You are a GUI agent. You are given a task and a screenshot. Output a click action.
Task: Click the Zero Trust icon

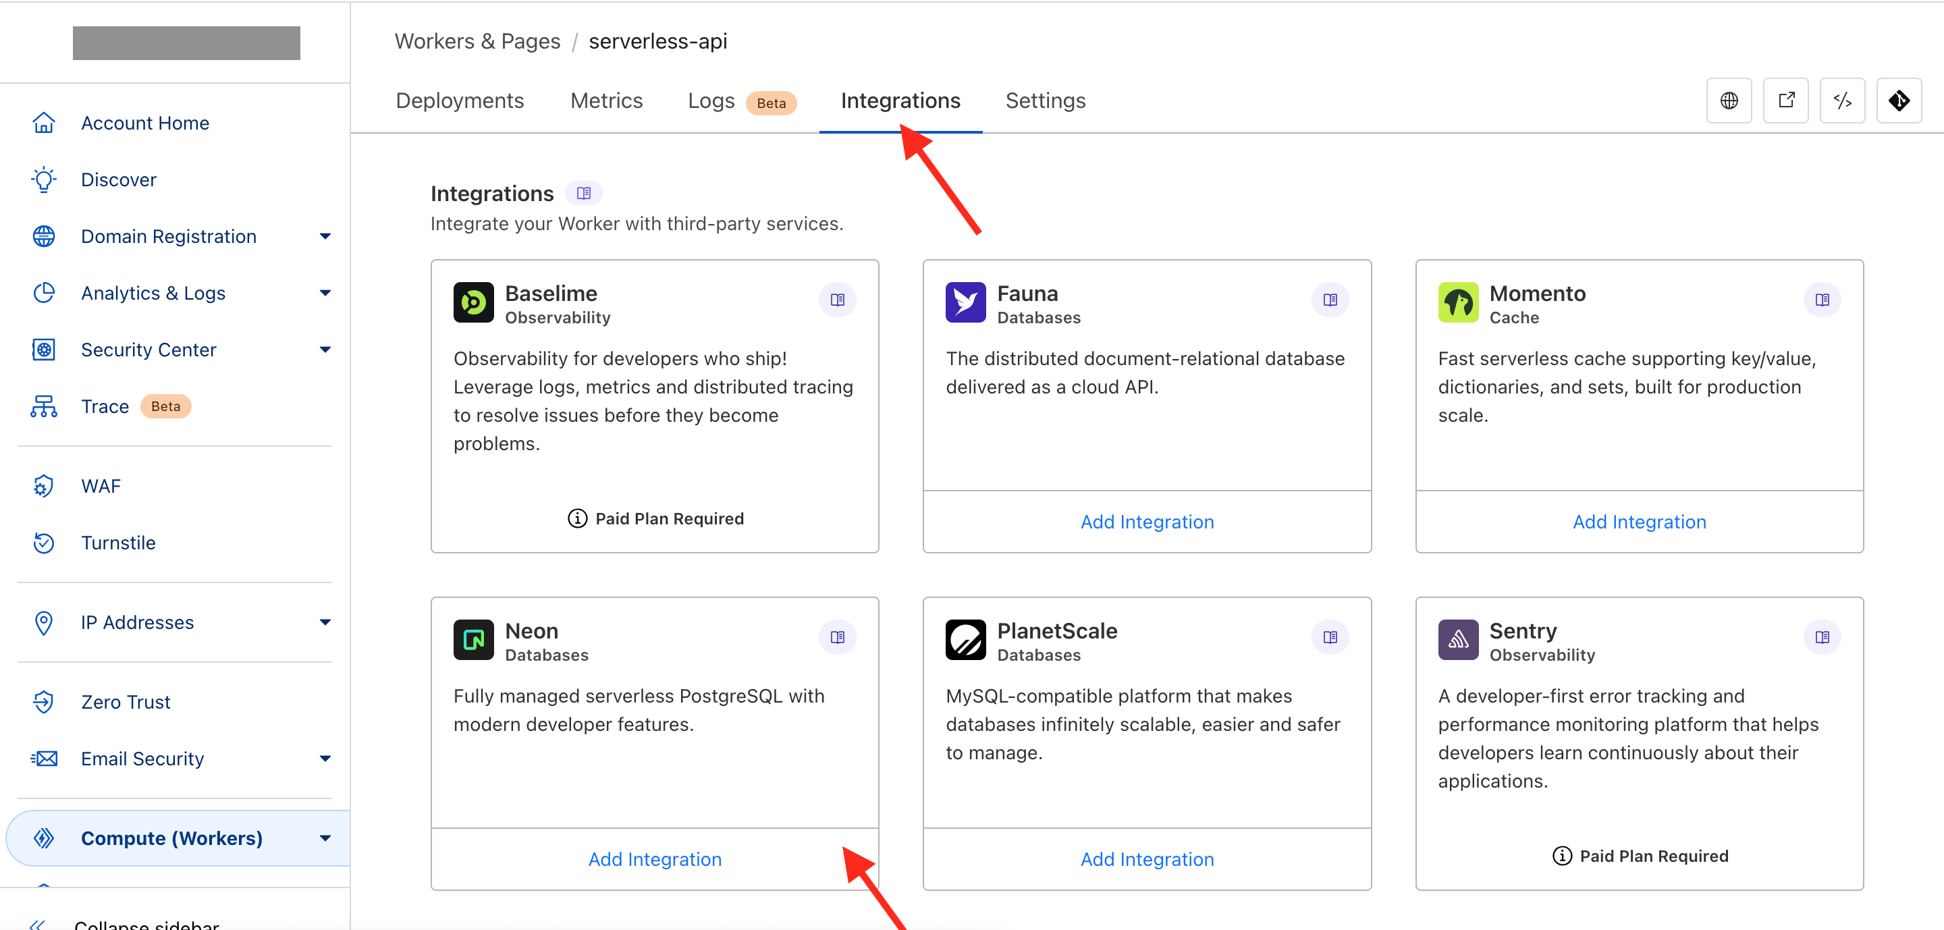click(x=44, y=701)
